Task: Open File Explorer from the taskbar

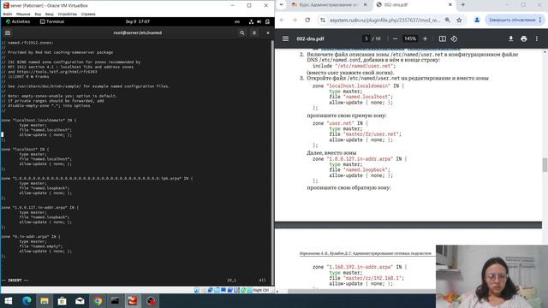Action: (45, 301)
